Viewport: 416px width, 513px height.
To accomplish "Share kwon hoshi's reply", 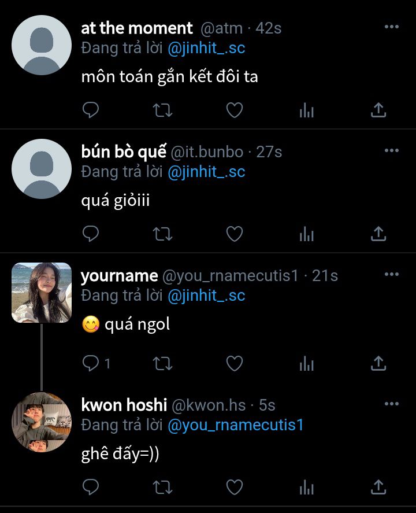I will tap(378, 486).
